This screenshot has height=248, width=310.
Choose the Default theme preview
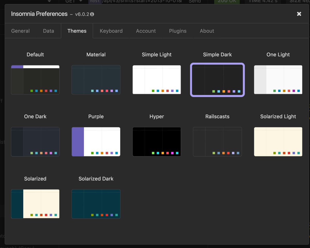point(35,80)
